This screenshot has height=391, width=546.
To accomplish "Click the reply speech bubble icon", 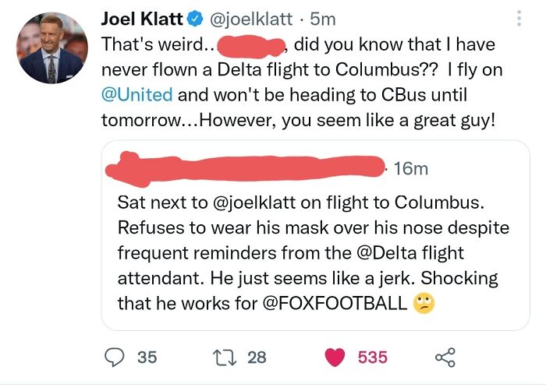I will tap(115, 357).
